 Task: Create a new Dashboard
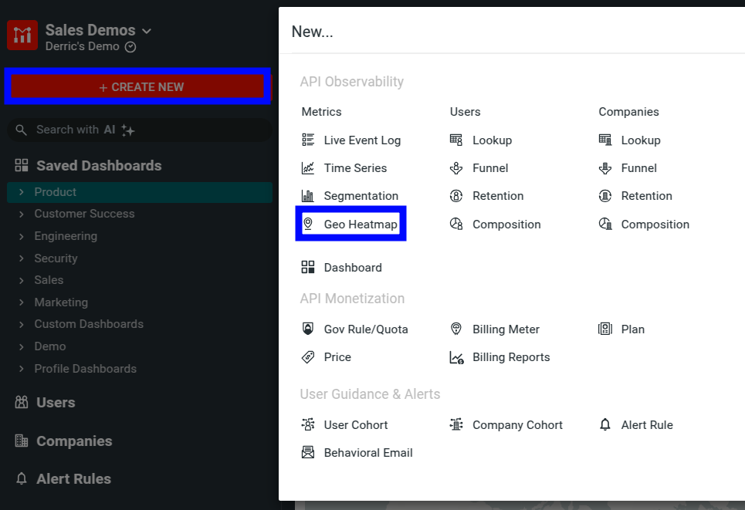click(x=350, y=267)
